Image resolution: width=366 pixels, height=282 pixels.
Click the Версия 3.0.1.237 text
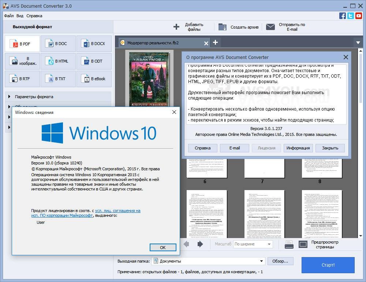[266, 129]
